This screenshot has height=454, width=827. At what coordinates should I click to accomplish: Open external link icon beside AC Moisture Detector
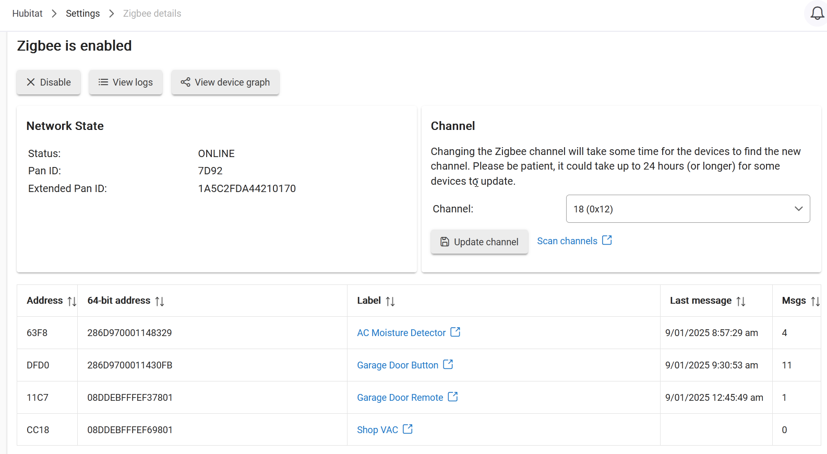(x=455, y=332)
